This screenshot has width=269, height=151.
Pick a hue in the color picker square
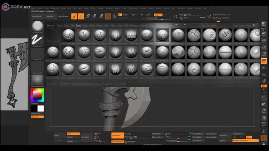pos(37,95)
